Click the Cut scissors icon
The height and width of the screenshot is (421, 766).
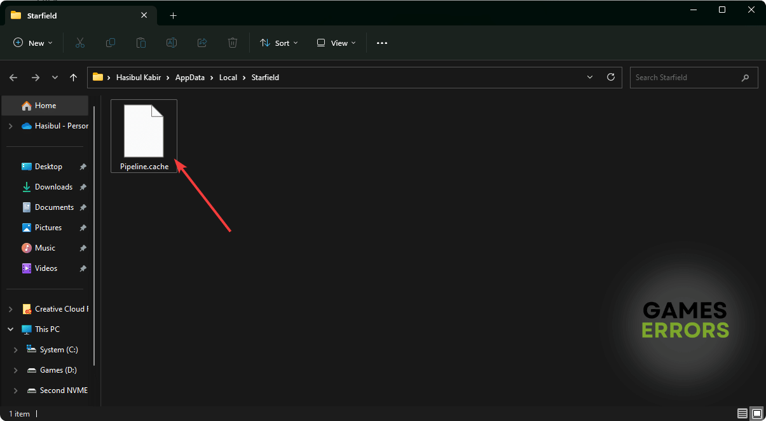[79, 43]
